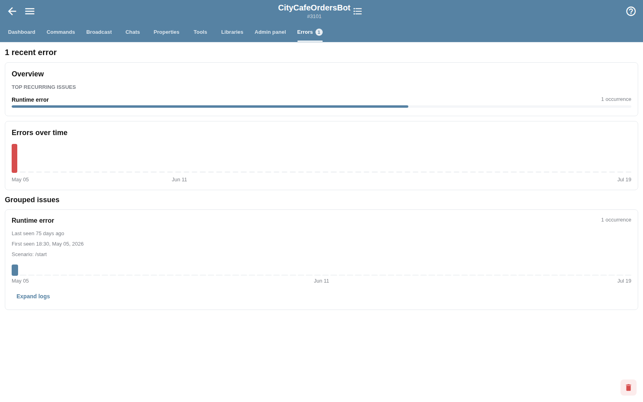Click the red trash delete button
643x402 pixels.
[629, 388]
